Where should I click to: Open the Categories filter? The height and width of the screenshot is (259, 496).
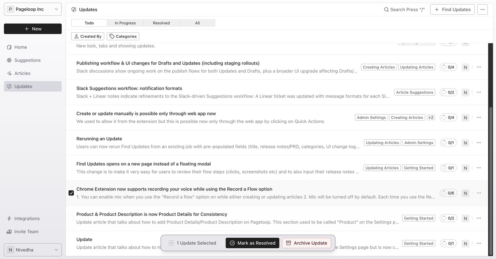coord(123,36)
